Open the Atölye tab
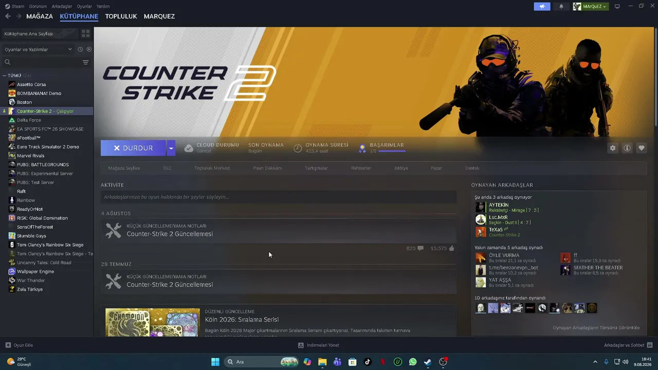This screenshot has width=658, height=370. 401,168
